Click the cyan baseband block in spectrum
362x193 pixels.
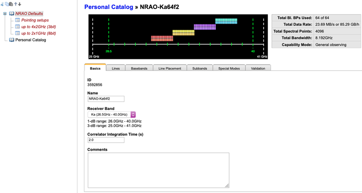[x=225, y=21]
